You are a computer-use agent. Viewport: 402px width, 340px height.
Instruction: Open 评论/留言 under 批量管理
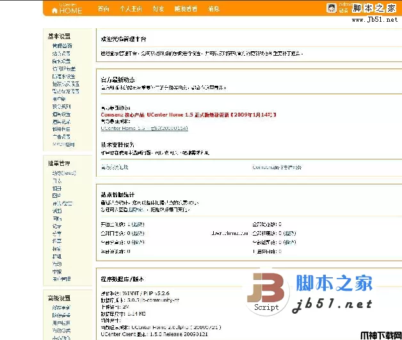click(x=62, y=204)
